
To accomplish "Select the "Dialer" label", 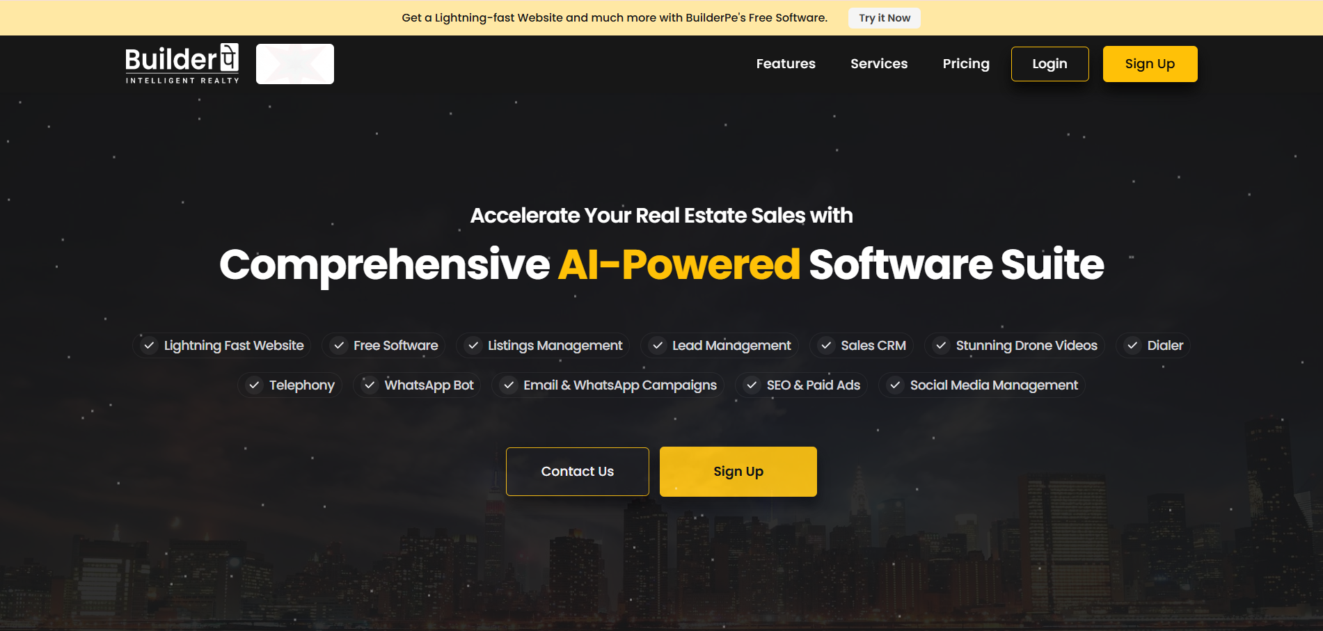I will tap(1165, 345).
